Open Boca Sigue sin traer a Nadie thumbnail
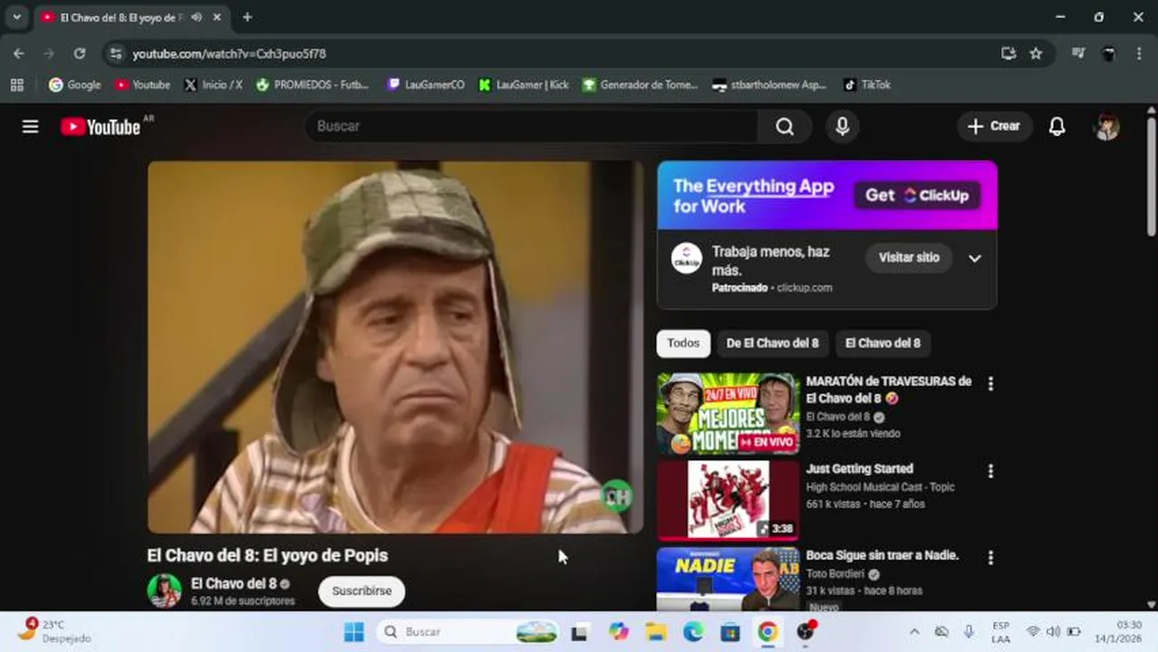The image size is (1158, 652). pos(729,580)
